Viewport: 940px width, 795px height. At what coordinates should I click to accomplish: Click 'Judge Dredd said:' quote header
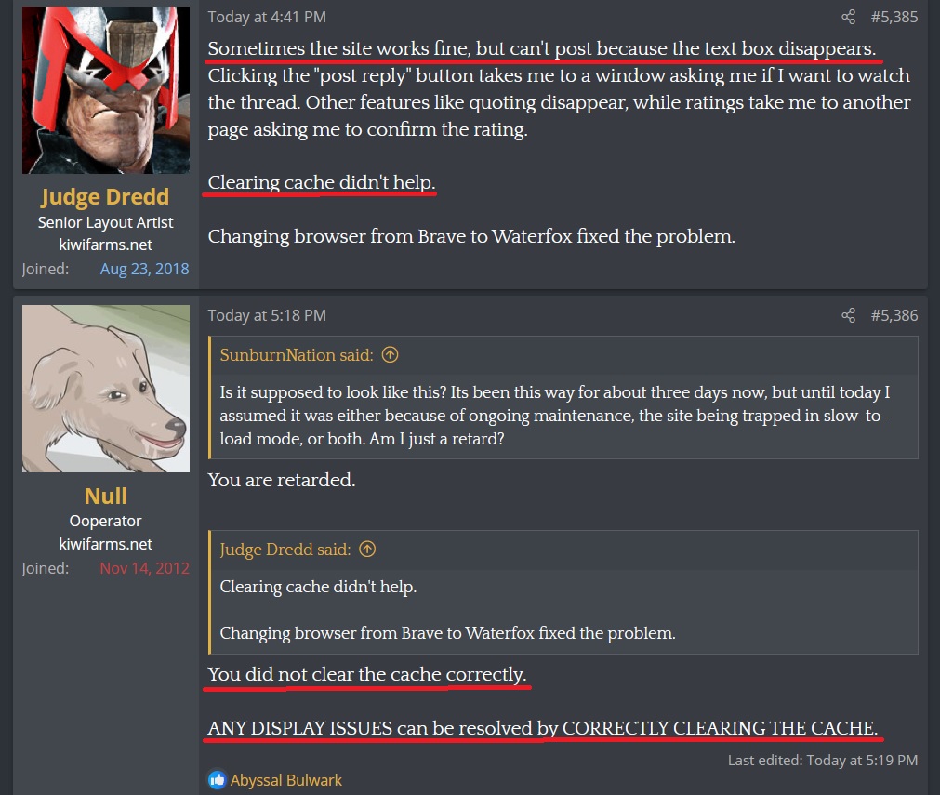[285, 550]
